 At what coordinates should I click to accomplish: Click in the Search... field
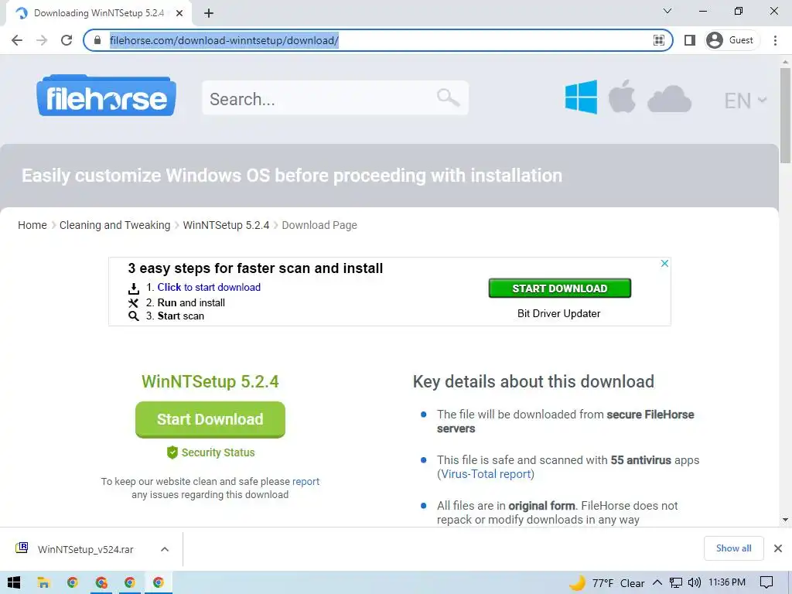click(335, 98)
